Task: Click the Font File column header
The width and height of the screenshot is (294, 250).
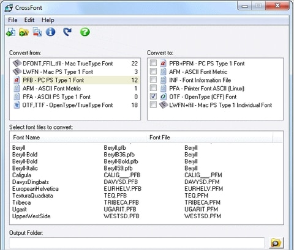Action: click(209, 138)
